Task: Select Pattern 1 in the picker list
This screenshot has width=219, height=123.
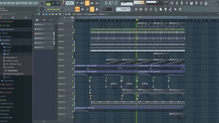Action: click(x=44, y=25)
